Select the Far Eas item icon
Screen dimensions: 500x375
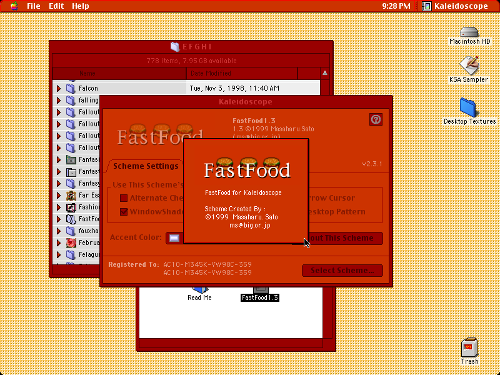point(71,196)
